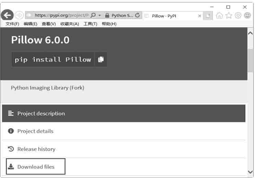Open the 文件(F) menu

[x=13, y=24]
